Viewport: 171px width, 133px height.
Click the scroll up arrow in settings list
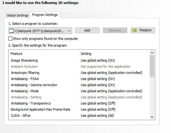click(x=152, y=53)
